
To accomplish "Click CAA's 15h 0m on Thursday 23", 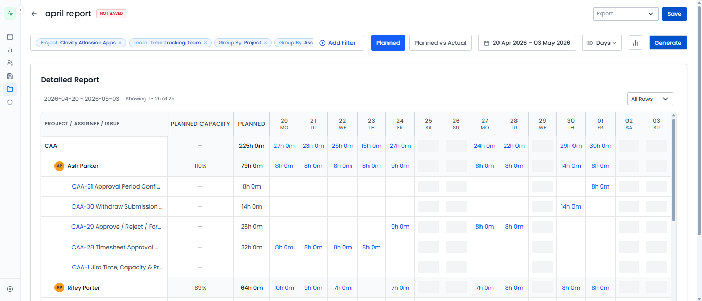I will [372, 146].
